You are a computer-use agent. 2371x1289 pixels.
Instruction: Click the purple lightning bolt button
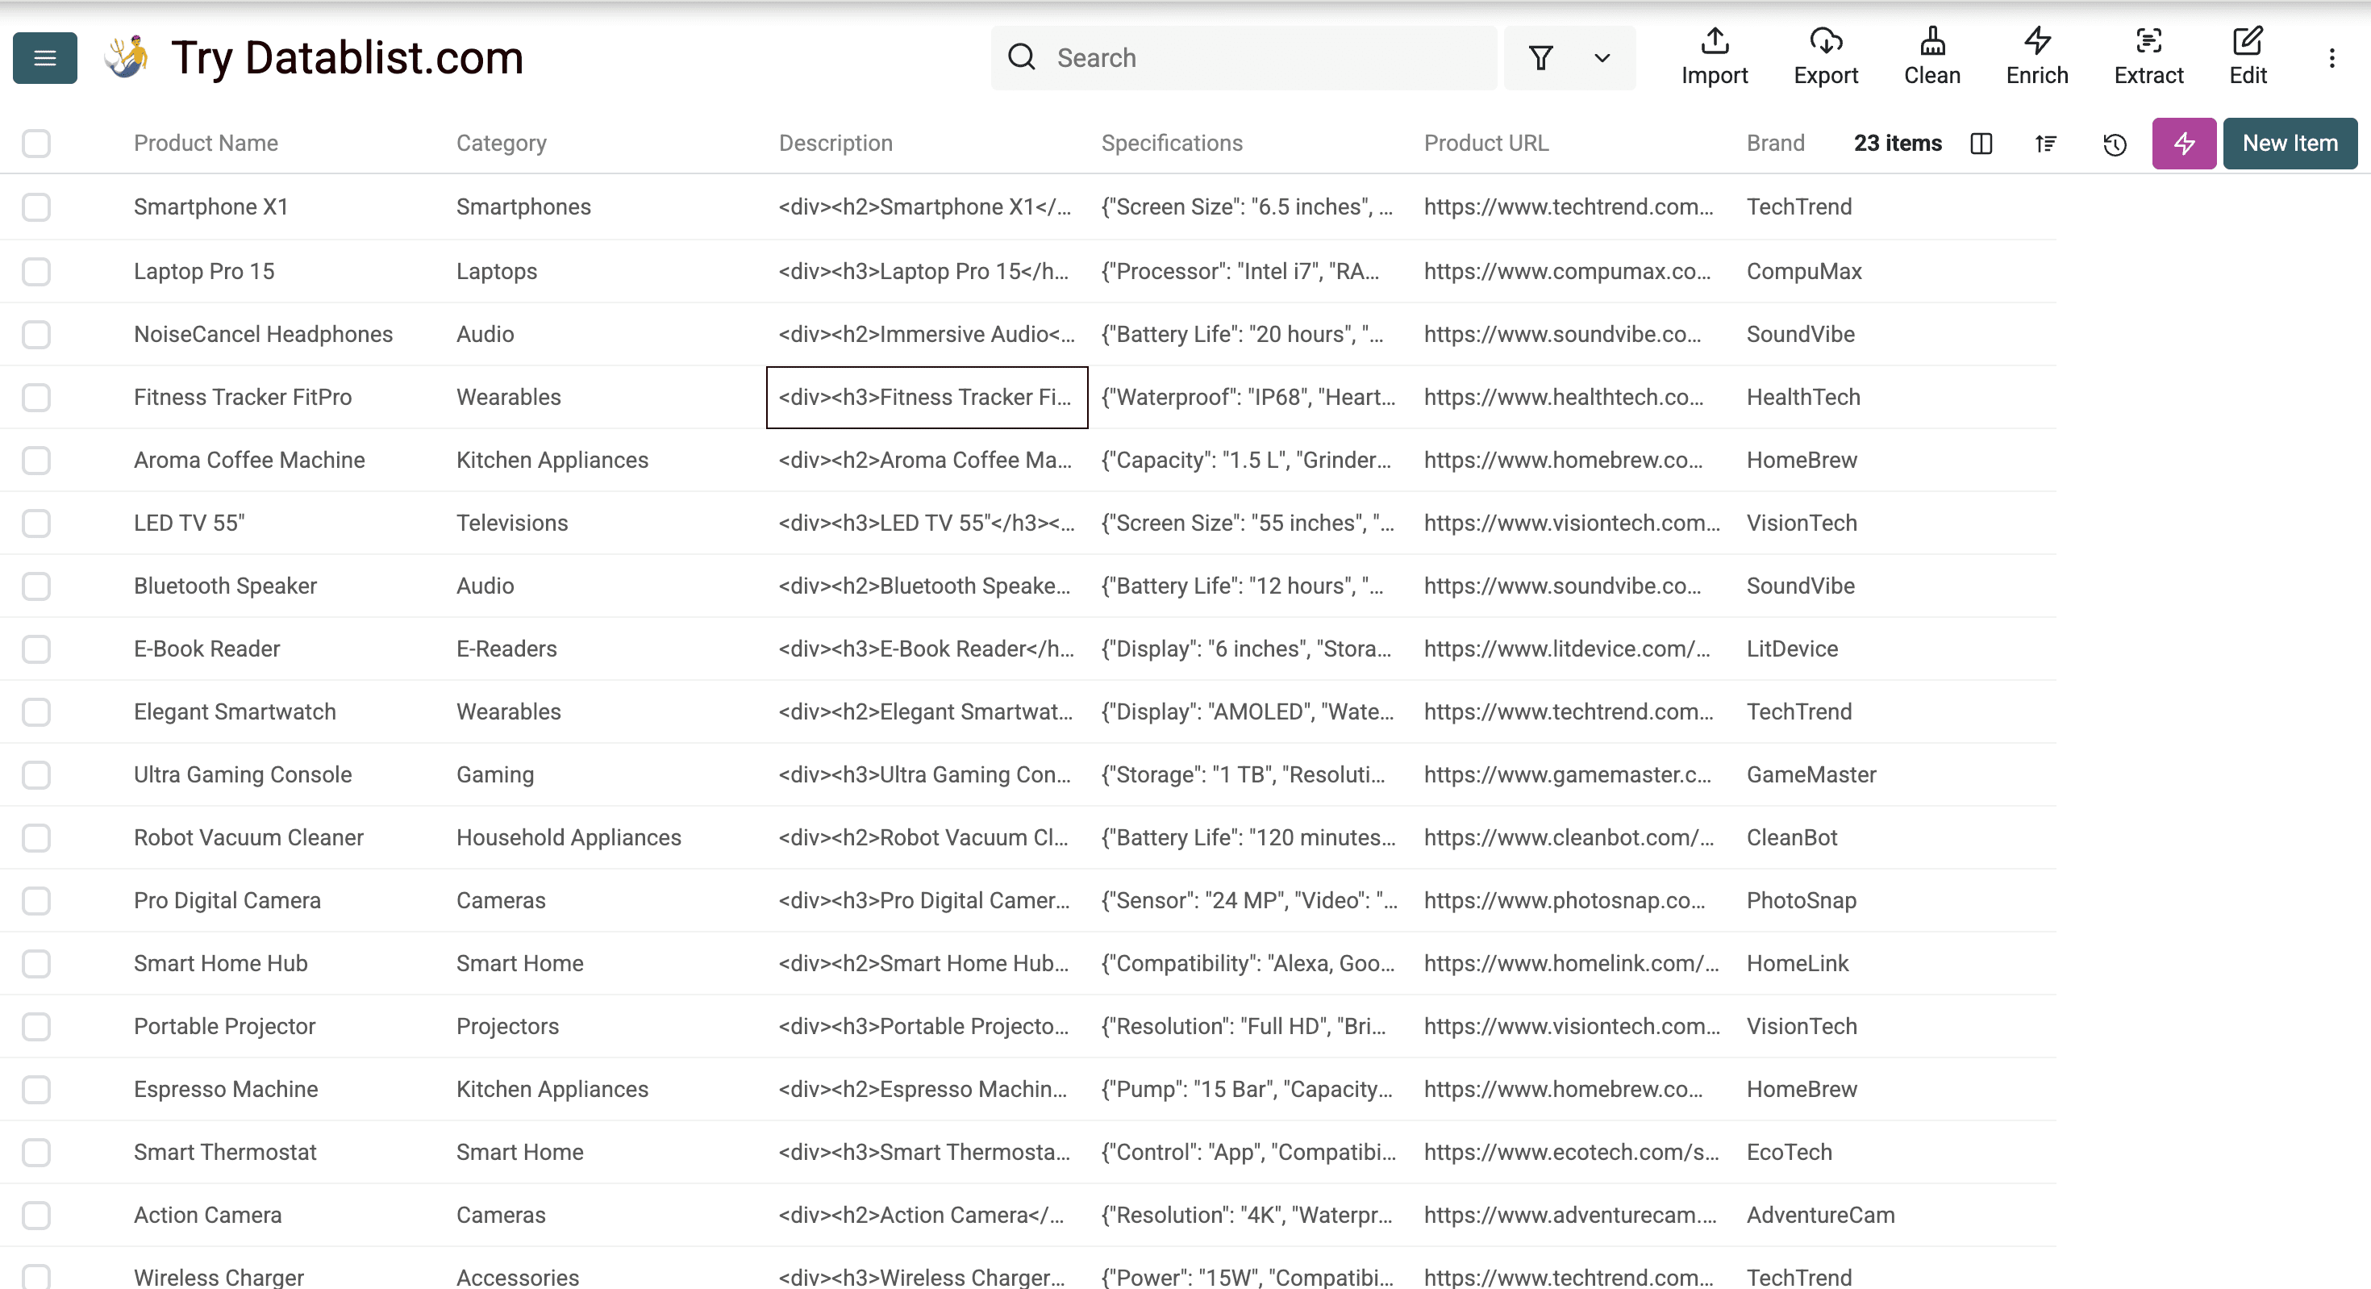pos(2183,144)
